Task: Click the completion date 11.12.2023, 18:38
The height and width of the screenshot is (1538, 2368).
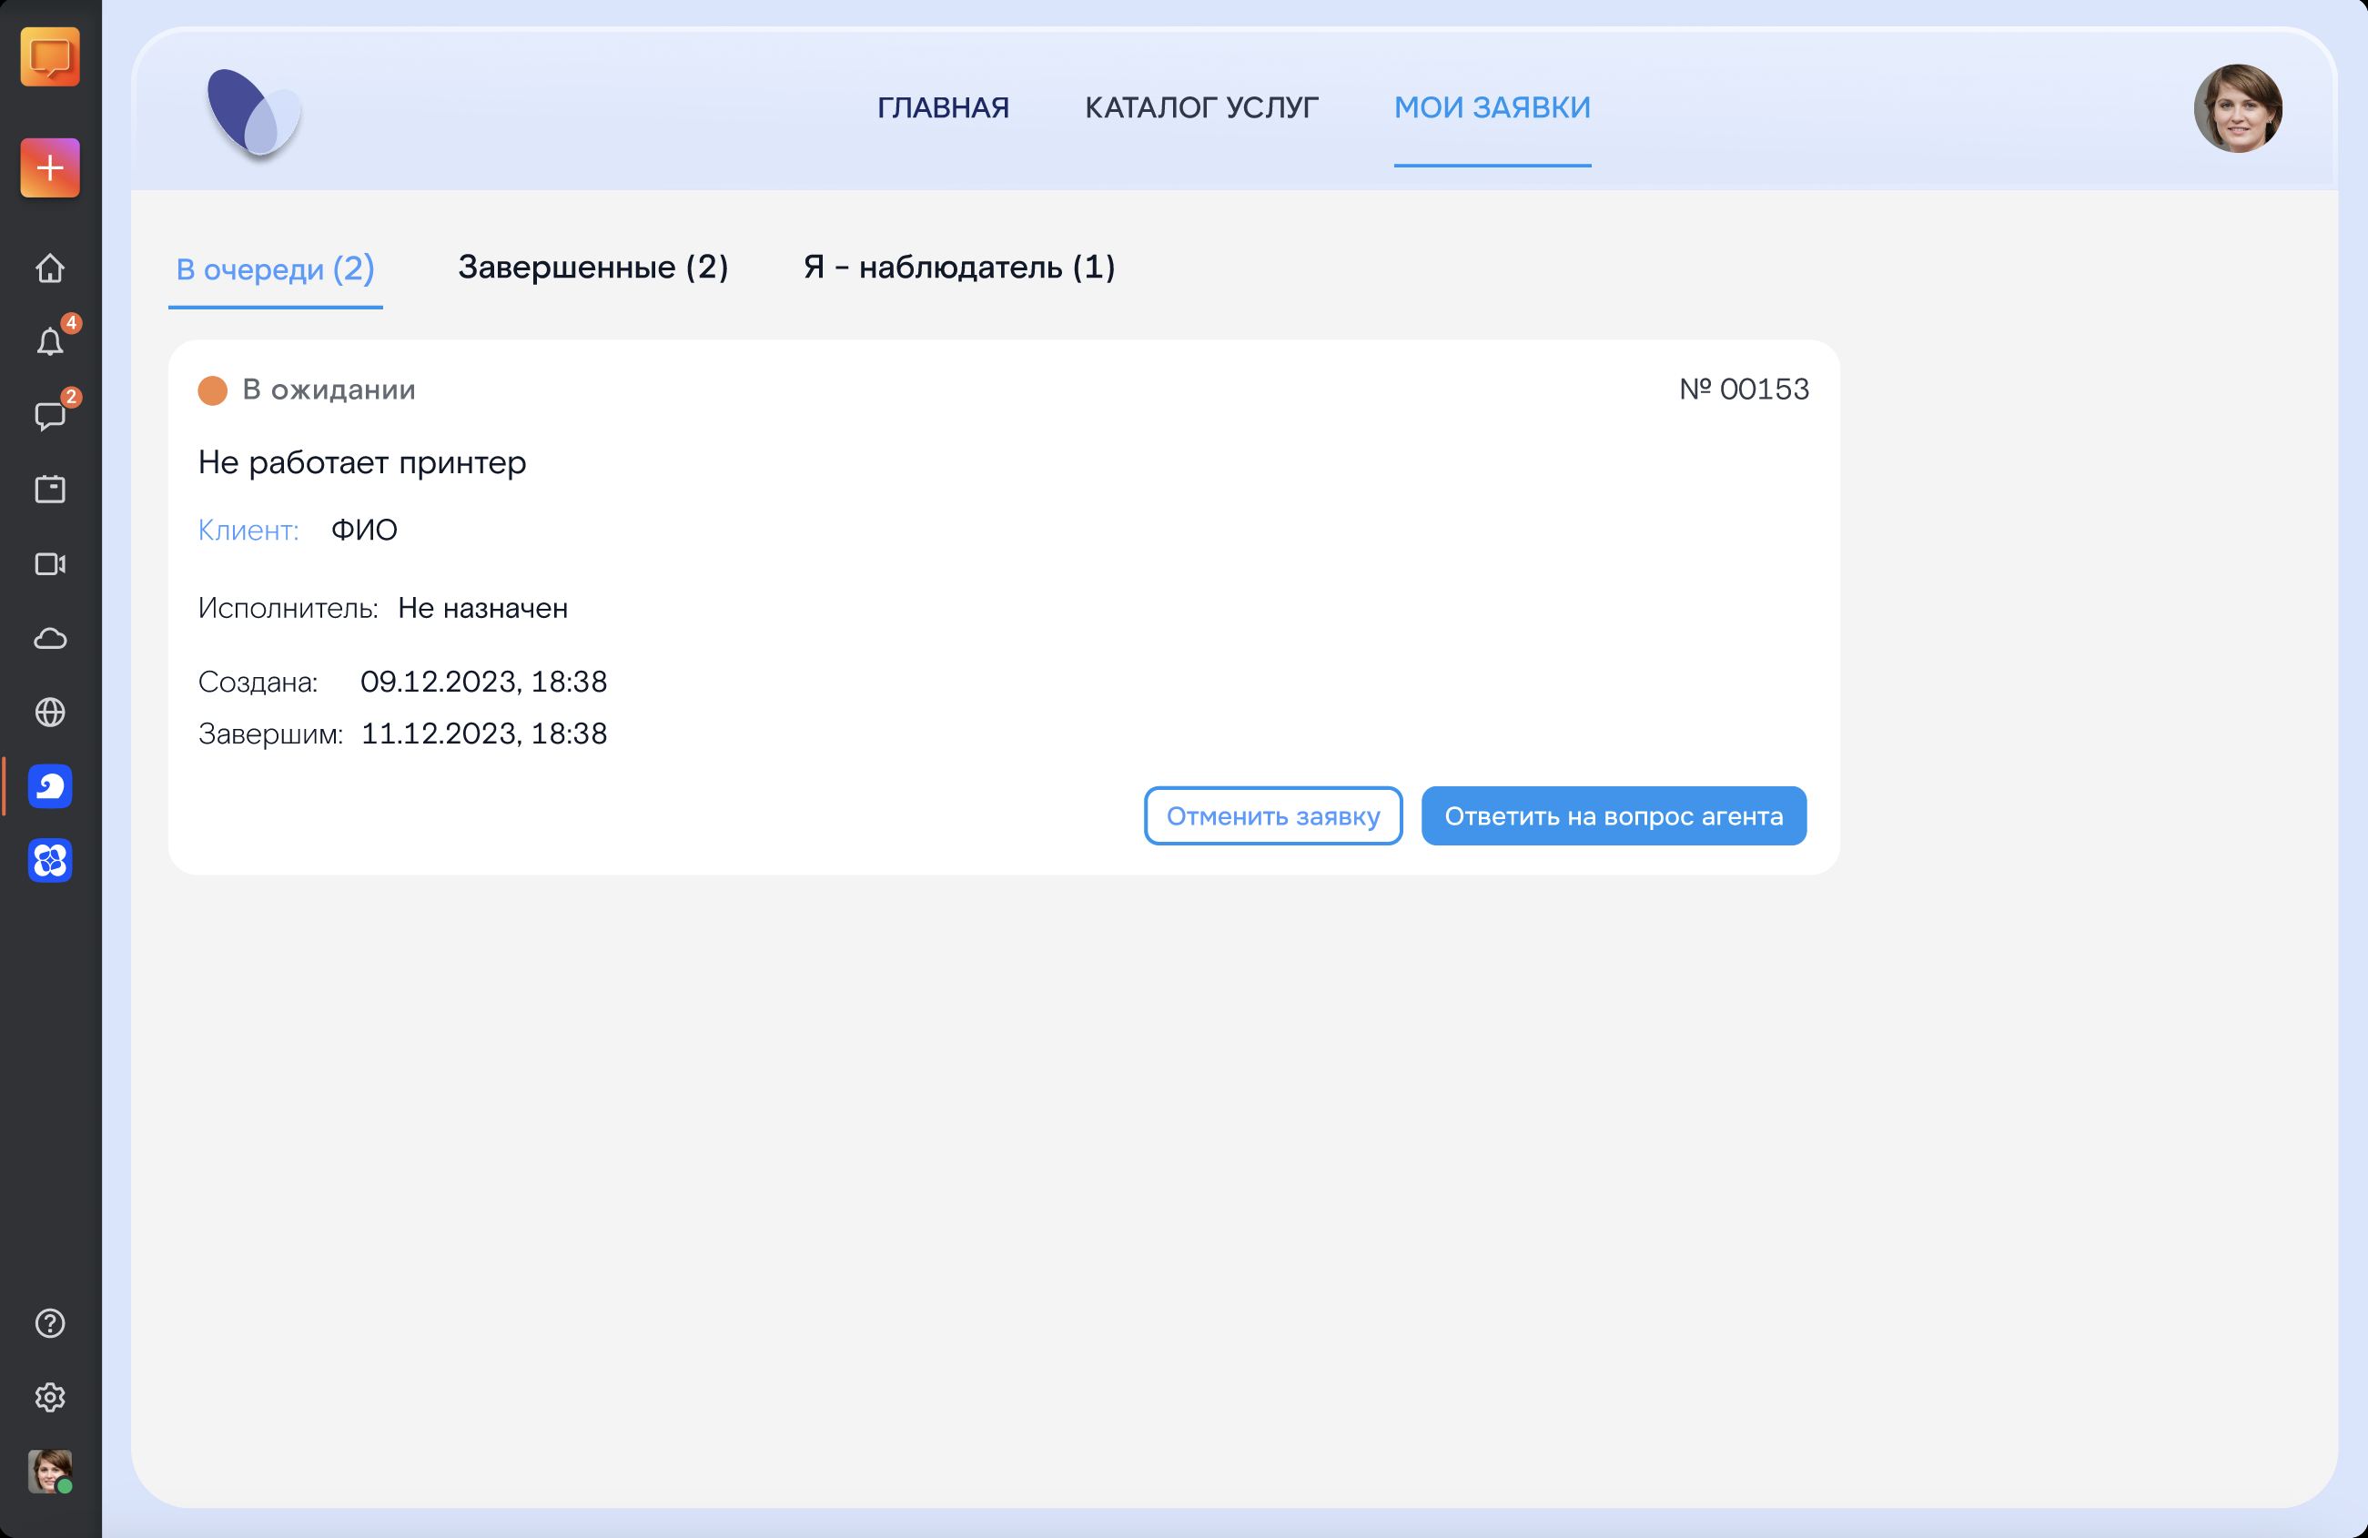Action: [483, 734]
